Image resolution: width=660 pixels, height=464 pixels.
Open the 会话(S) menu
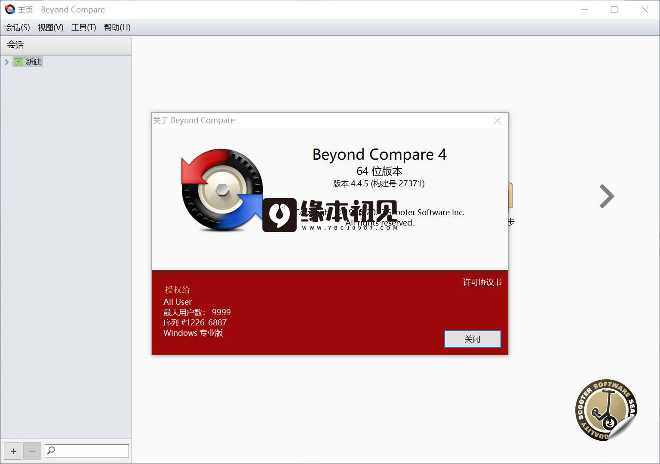pos(18,28)
